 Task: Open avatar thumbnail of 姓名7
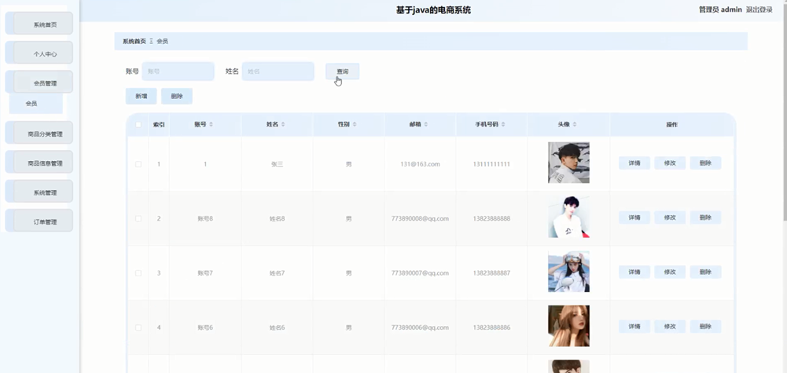(568, 272)
